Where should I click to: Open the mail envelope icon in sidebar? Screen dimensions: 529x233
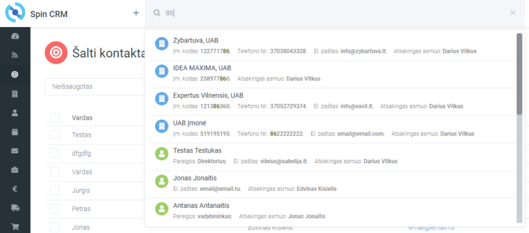[15, 151]
